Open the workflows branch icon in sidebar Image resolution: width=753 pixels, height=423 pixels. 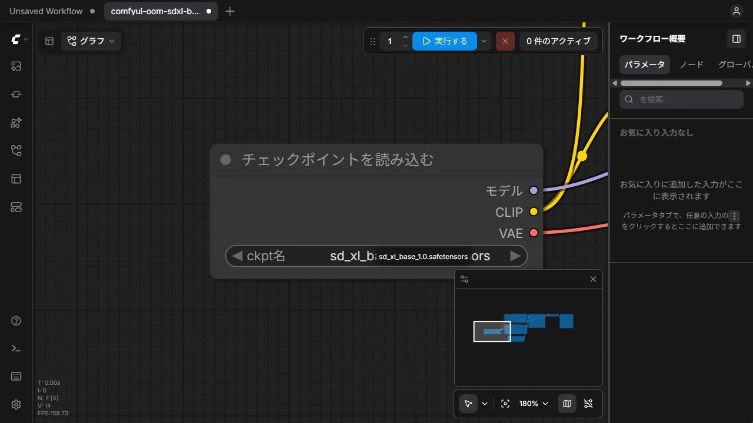(16, 151)
